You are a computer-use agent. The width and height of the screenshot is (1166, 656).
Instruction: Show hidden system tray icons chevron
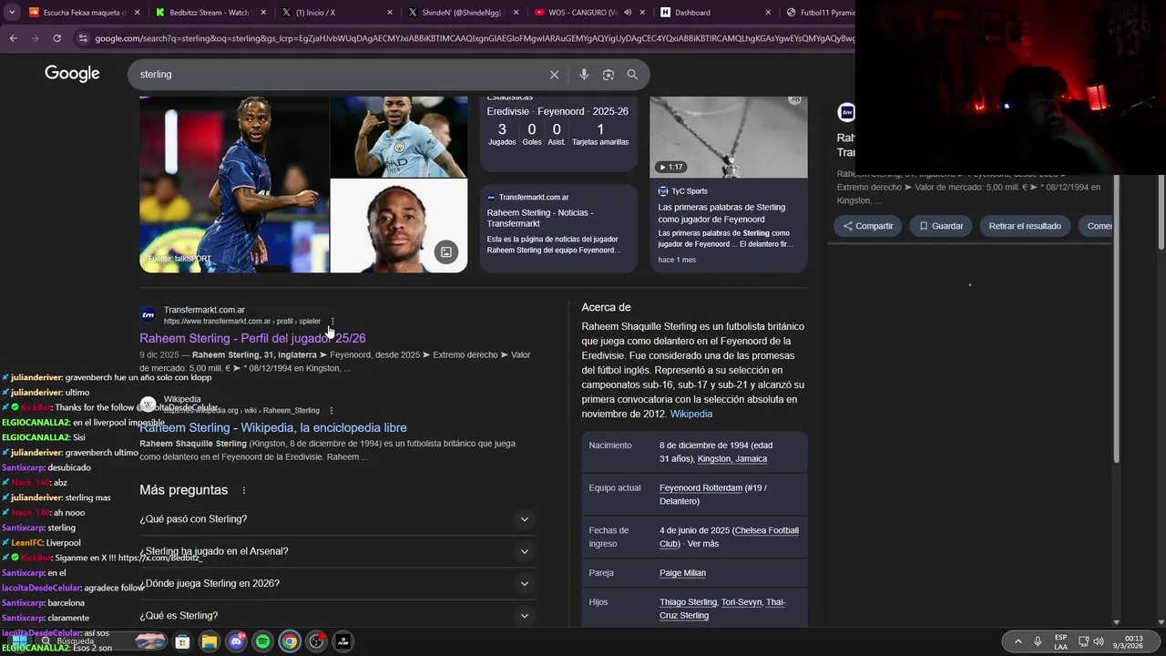click(1018, 641)
